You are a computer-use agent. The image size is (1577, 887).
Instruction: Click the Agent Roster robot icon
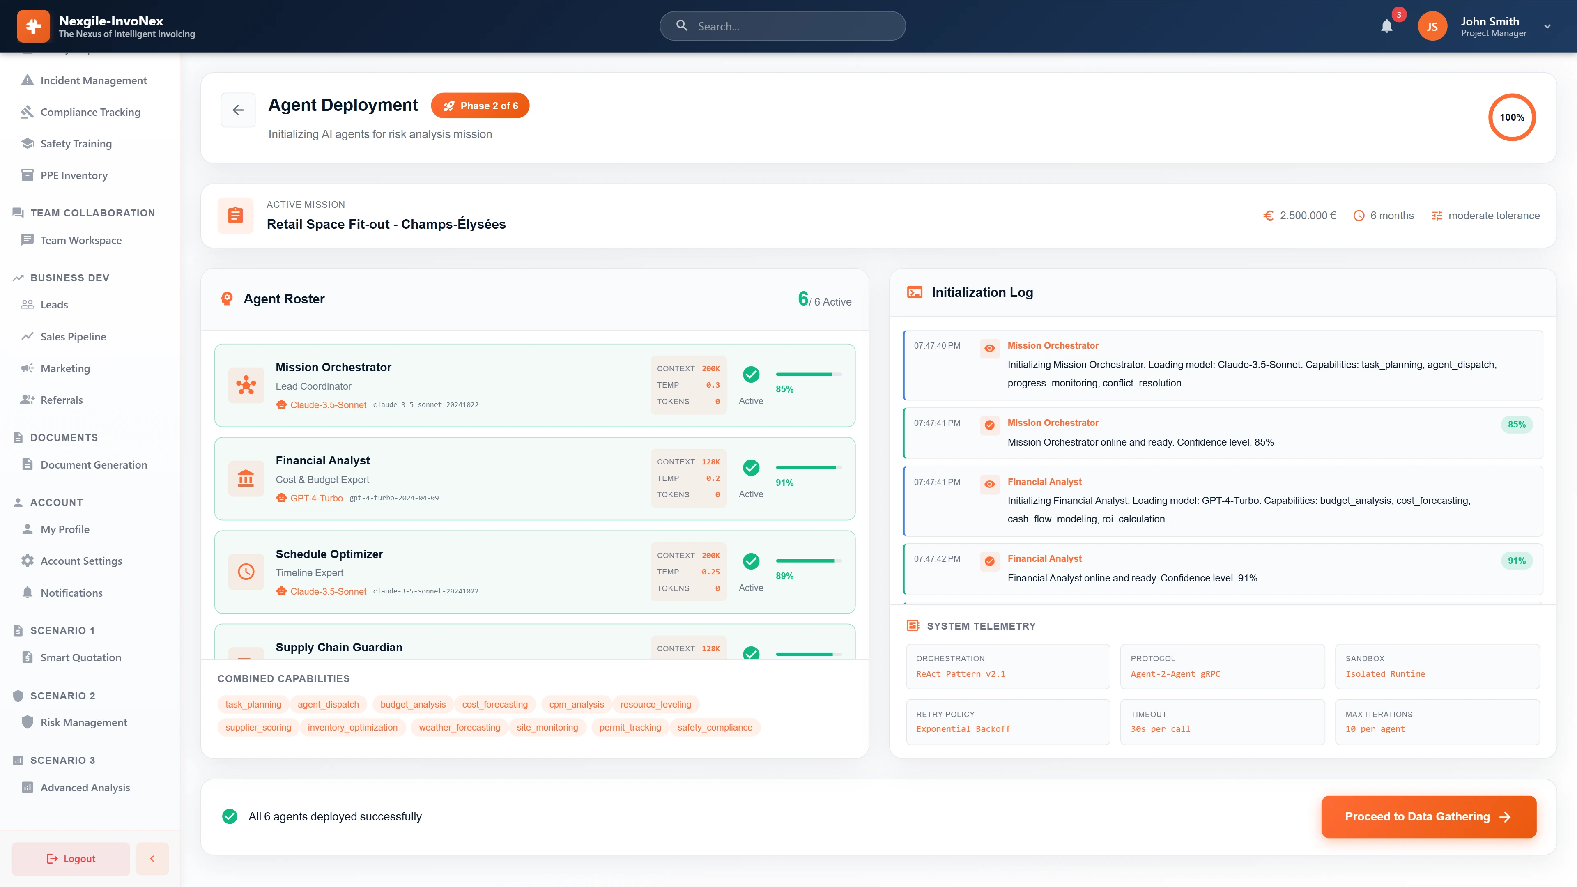tap(227, 298)
